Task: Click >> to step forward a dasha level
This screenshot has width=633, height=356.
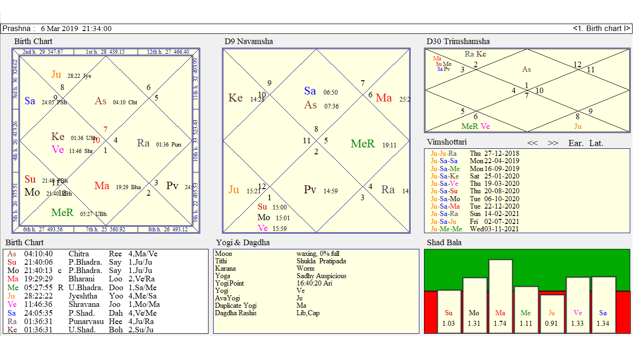Action: [553, 143]
